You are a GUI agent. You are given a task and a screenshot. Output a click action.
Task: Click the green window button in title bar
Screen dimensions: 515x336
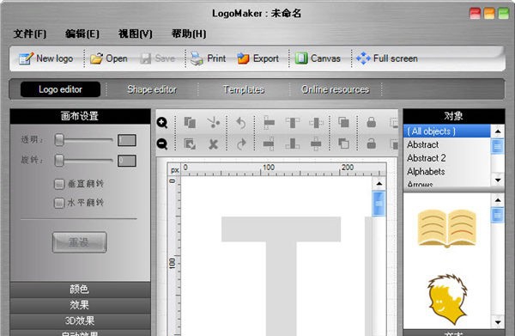pyautogui.click(x=504, y=14)
